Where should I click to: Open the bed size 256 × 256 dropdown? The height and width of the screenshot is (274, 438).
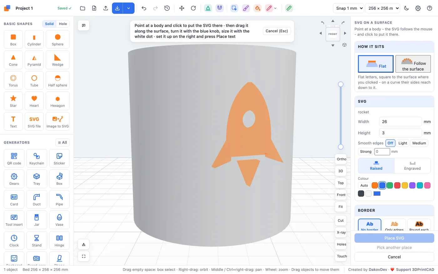[383, 8]
